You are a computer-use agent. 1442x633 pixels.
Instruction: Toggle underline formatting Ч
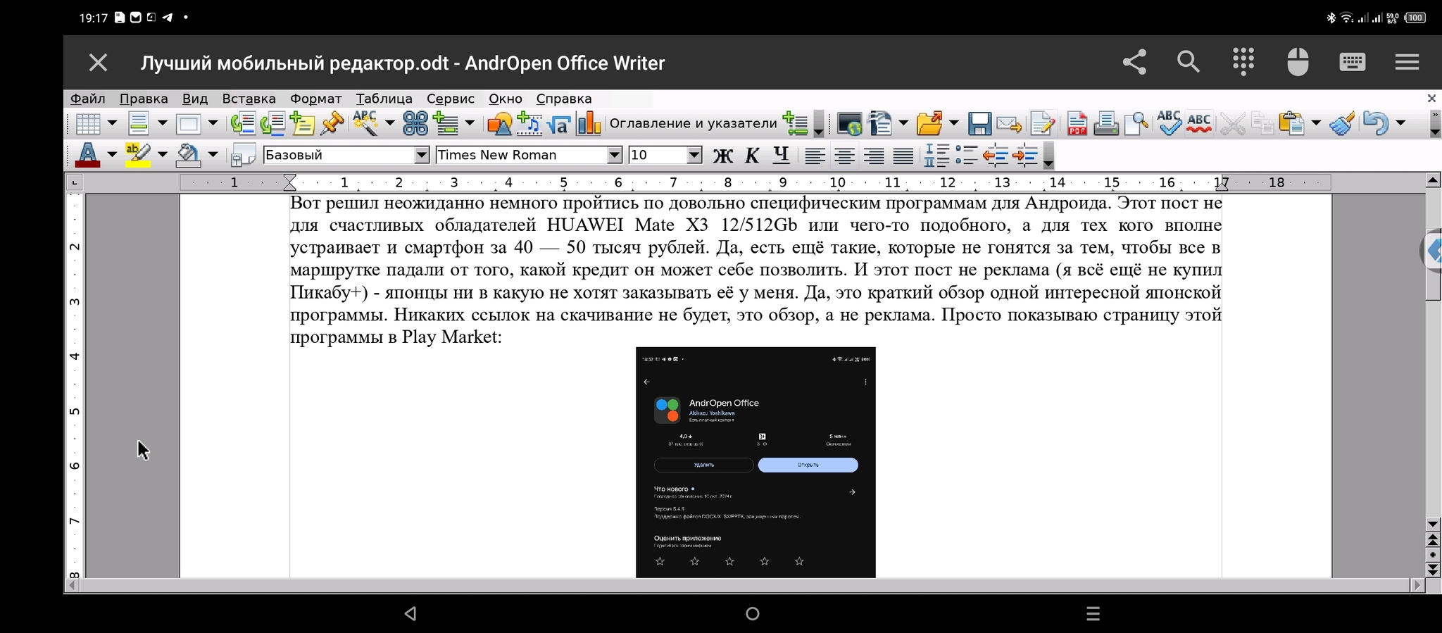[780, 155]
